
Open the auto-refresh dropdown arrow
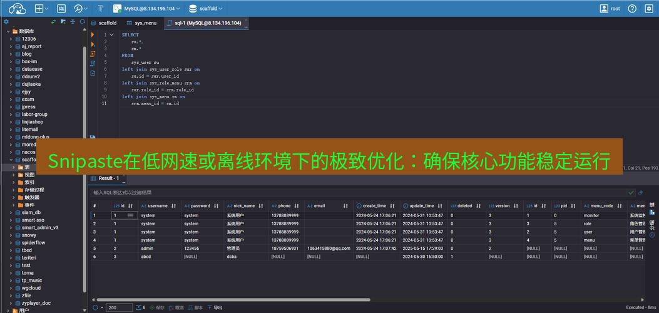[x=102, y=307]
